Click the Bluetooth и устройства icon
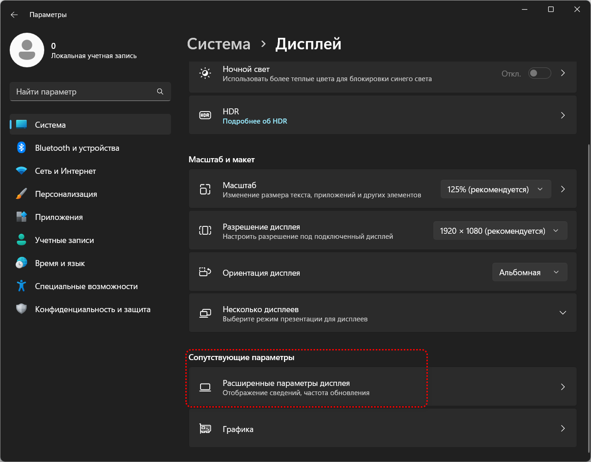Screen dimensions: 591x462 [21, 148]
